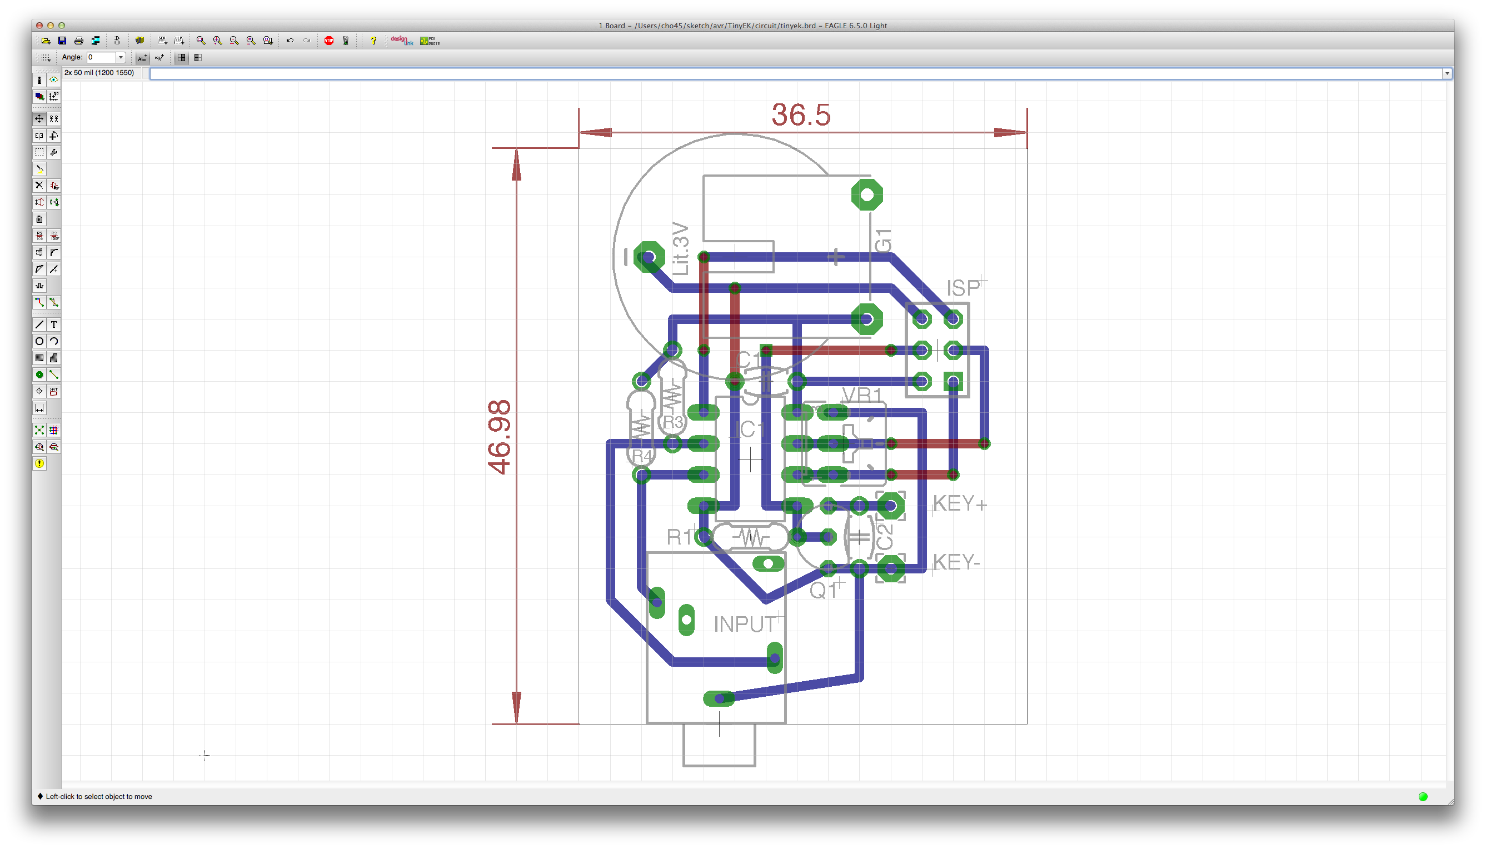Viewport: 1486px width, 849px height.
Task: Launch the Autorouter tool
Action: 54,430
